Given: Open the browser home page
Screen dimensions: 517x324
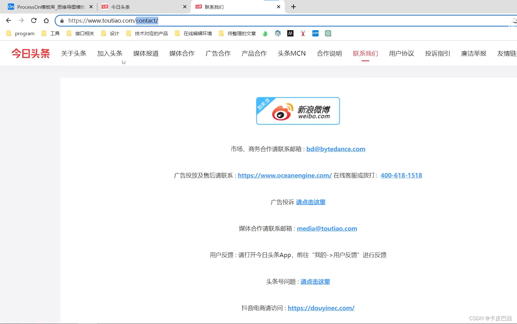Looking at the screenshot, I should tap(46, 20).
